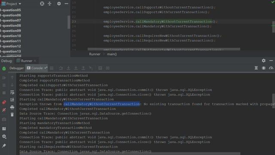The height and width of the screenshot is (155, 275).
Task: Click the Pin Tab icon
Action: 4,146
